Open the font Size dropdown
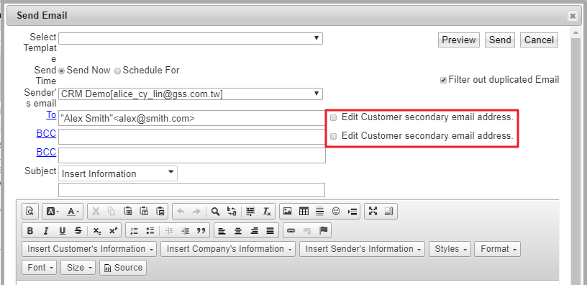 [x=78, y=268]
